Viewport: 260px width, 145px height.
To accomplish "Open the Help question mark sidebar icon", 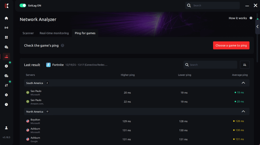I will 6,104.
